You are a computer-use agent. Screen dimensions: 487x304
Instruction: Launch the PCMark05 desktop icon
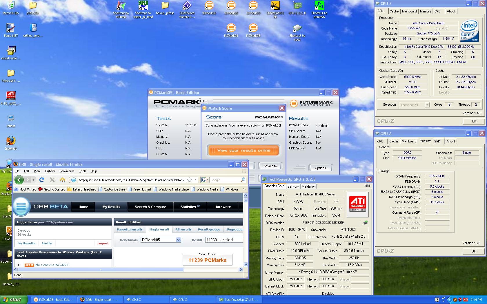[253, 30]
